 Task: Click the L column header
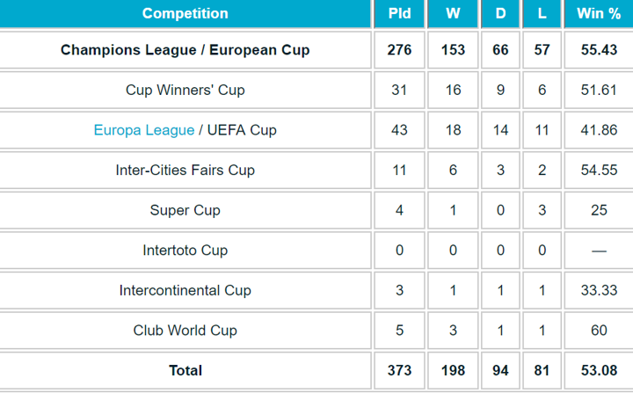[542, 13]
